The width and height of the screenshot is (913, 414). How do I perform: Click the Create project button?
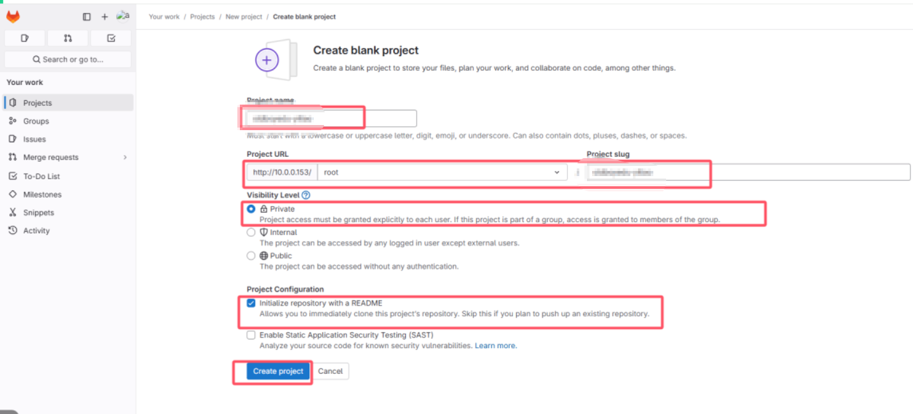coord(278,371)
